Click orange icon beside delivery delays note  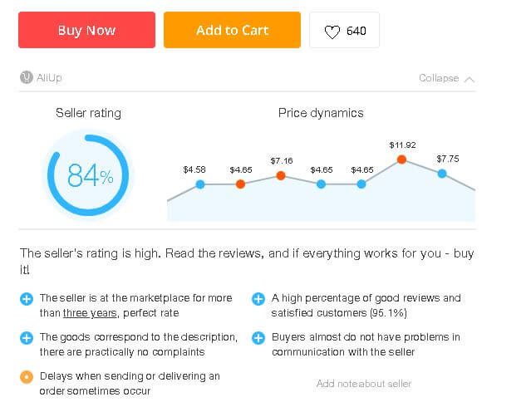(x=27, y=377)
